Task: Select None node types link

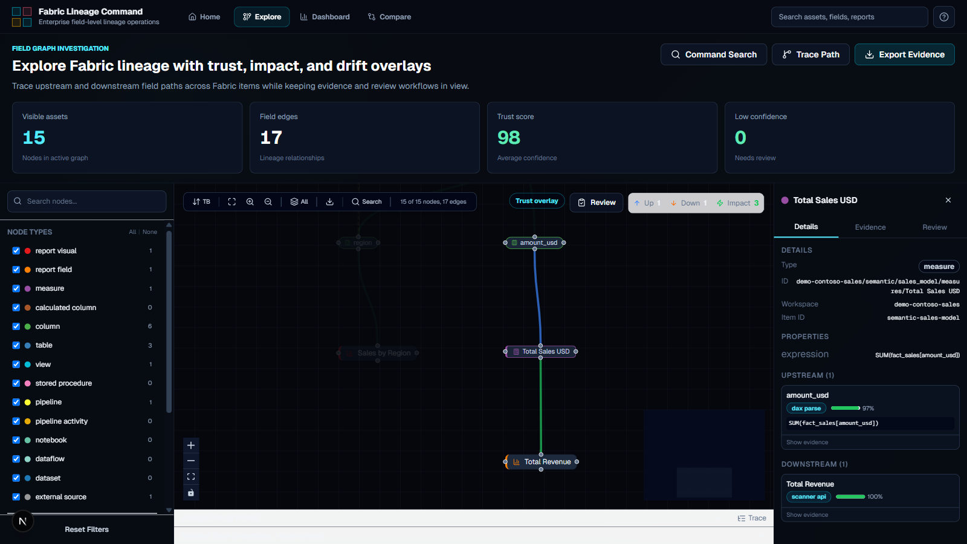Action: pyautogui.click(x=150, y=232)
